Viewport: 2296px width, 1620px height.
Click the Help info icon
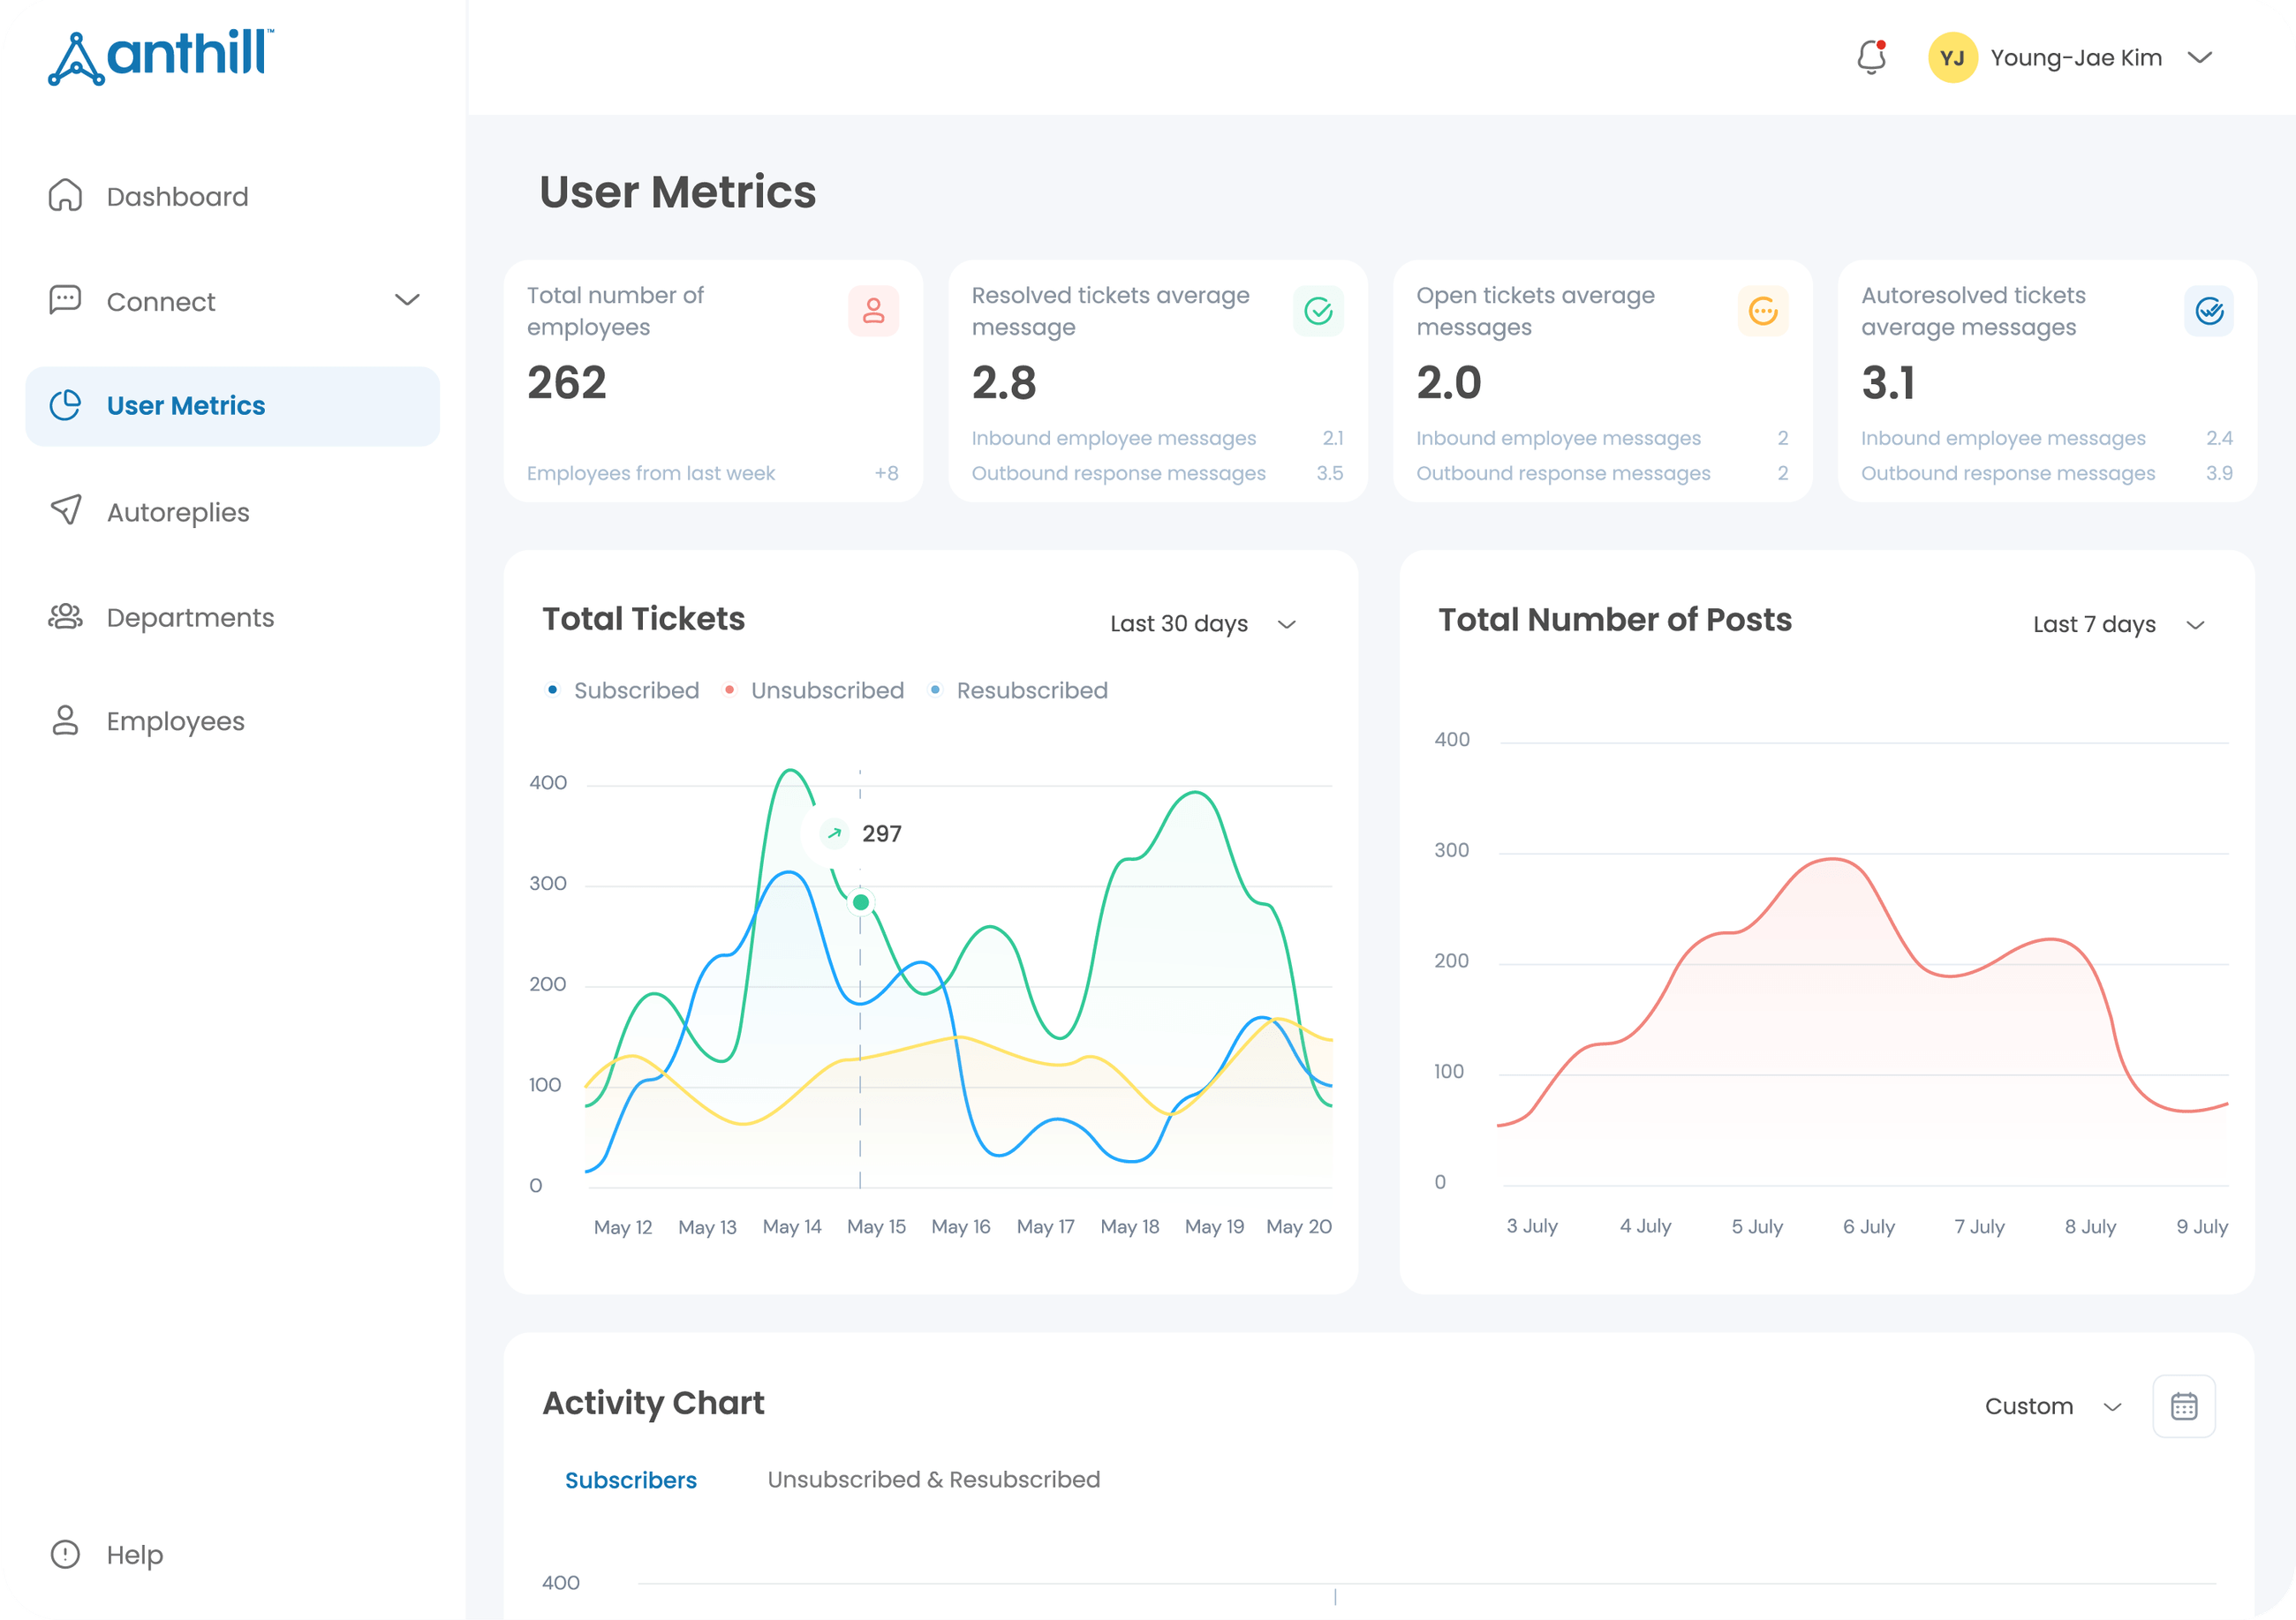(65, 1554)
